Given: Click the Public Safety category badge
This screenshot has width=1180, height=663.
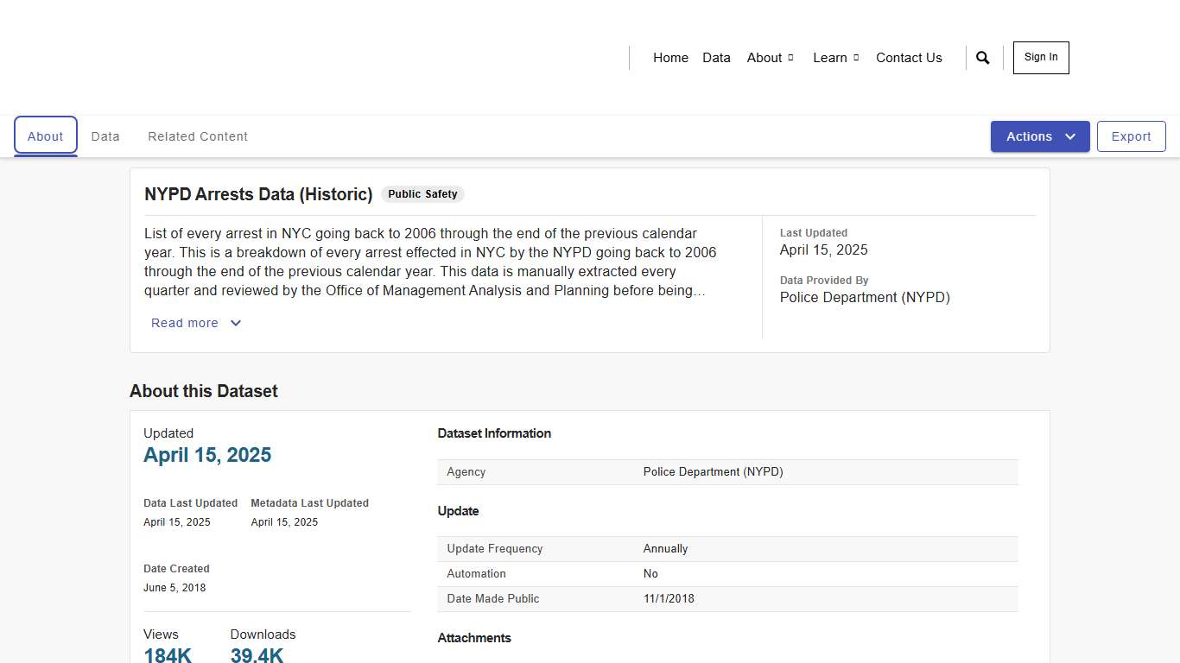Looking at the screenshot, I should pyautogui.click(x=422, y=193).
